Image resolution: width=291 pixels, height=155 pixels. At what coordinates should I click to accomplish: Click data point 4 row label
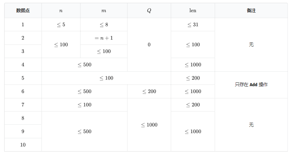(x=23, y=65)
